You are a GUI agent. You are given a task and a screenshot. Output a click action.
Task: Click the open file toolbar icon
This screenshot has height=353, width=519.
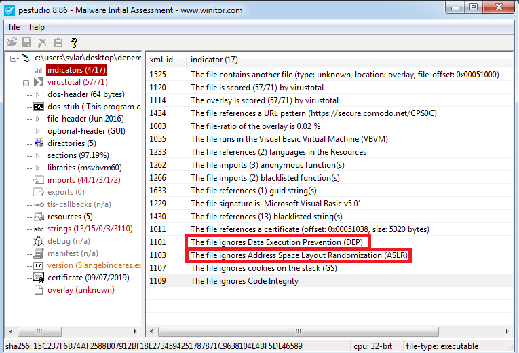click(x=12, y=42)
